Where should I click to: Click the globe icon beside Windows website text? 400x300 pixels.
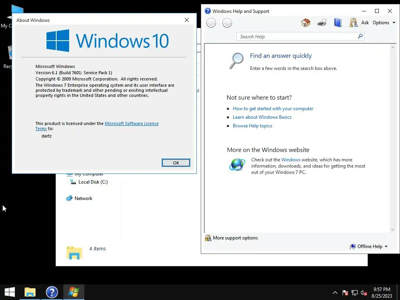237,164
